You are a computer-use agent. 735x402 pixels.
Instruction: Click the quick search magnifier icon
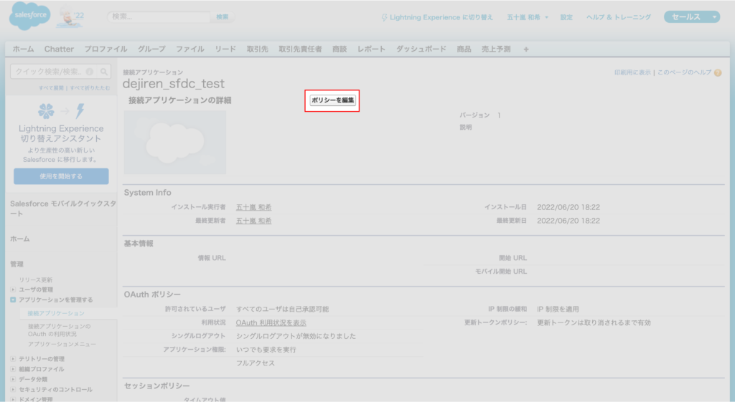click(x=104, y=72)
